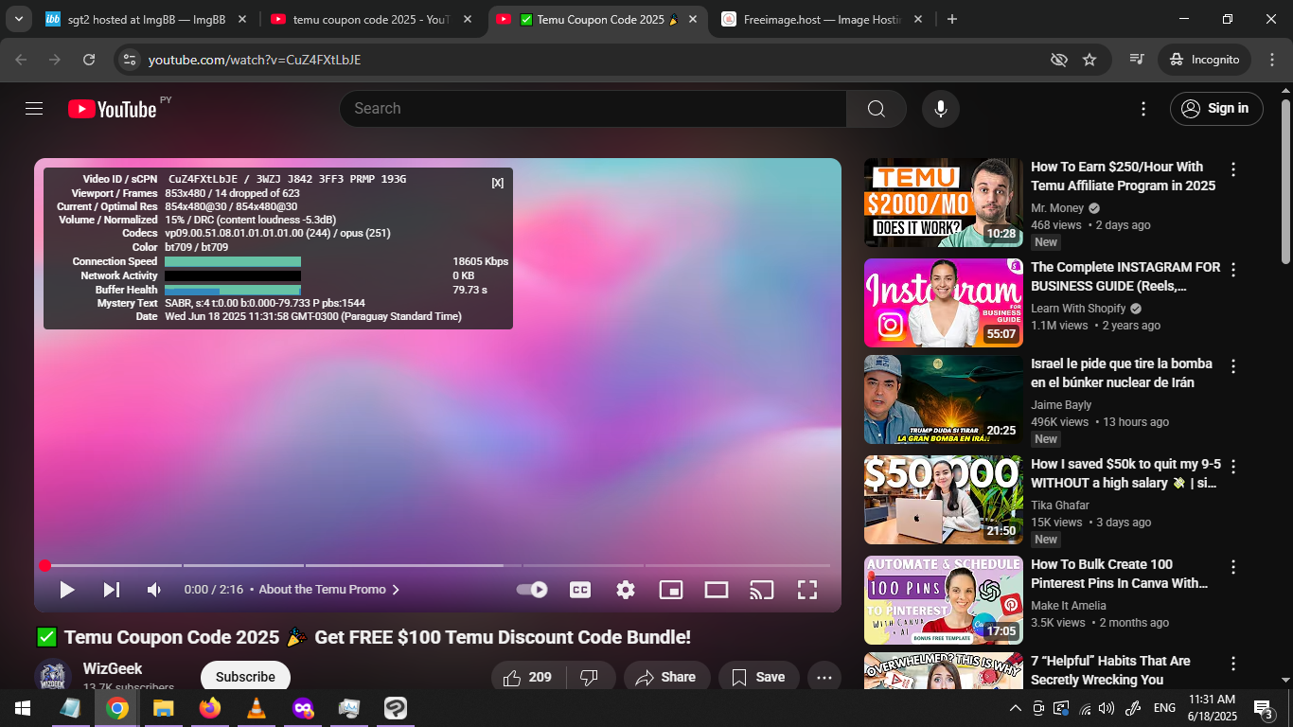Open options for the Tika Ghafar video

click(x=1233, y=468)
